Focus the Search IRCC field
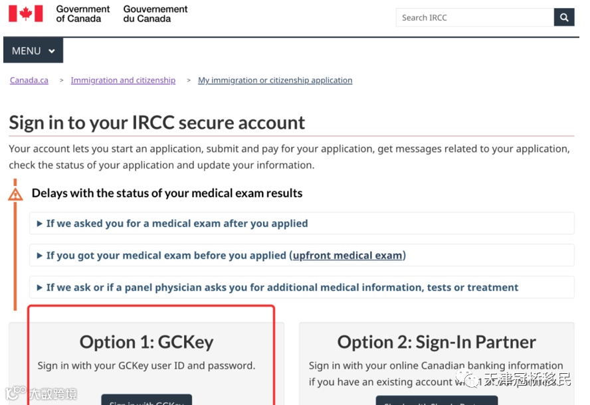 click(474, 18)
